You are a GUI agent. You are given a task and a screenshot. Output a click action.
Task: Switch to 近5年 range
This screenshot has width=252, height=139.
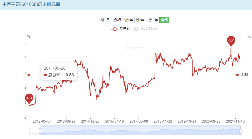tap(140, 20)
